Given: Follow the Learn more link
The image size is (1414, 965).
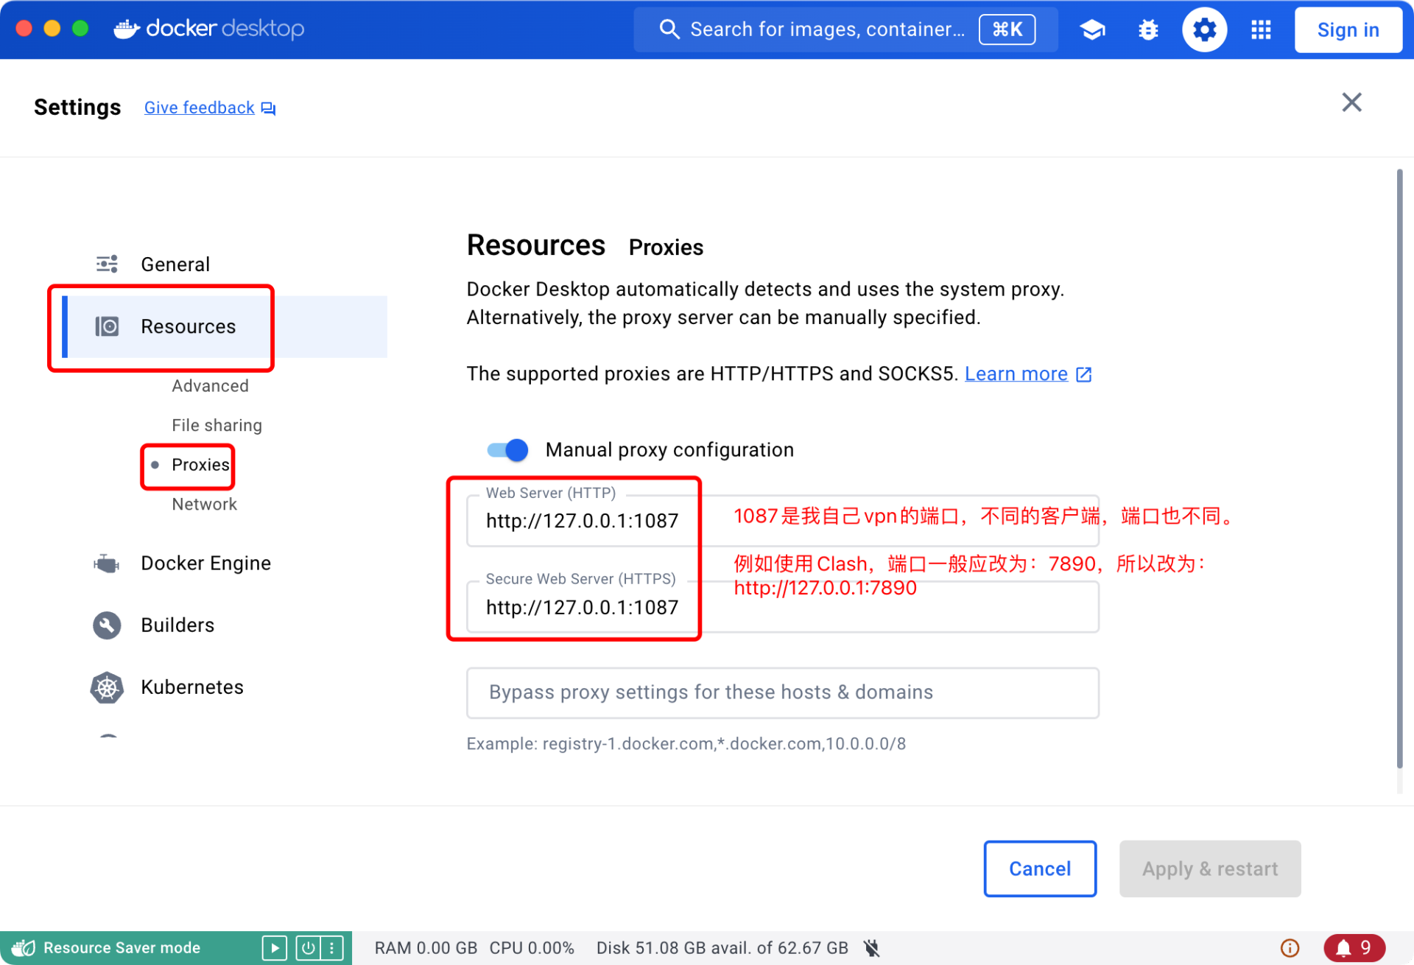Looking at the screenshot, I should tap(1016, 373).
